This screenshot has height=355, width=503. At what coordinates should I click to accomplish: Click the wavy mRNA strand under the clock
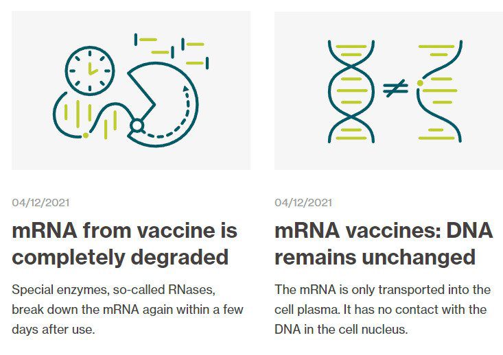pos(93,117)
